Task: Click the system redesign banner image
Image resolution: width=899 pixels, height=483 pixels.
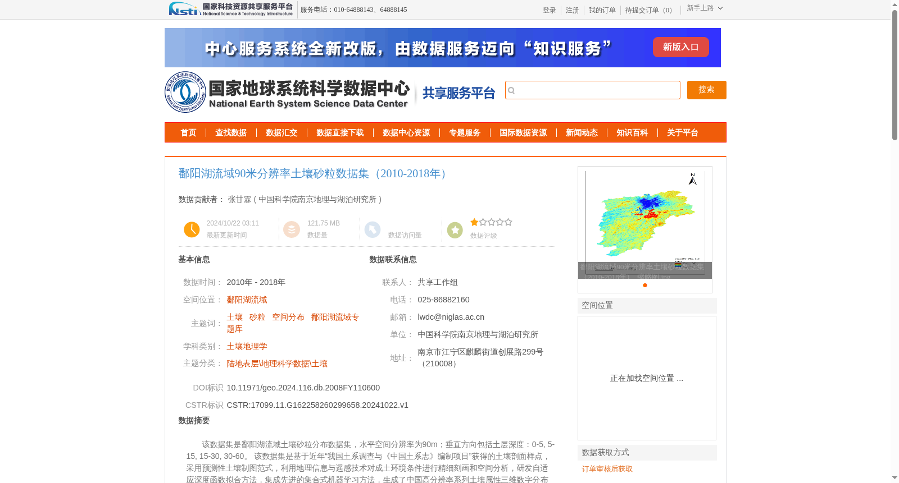Action: click(443, 48)
